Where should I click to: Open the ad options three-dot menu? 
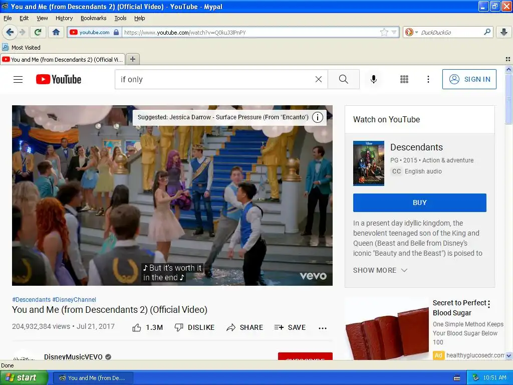point(489,304)
